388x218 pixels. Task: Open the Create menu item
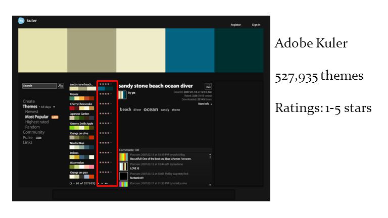pyautogui.click(x=29, y=101)
